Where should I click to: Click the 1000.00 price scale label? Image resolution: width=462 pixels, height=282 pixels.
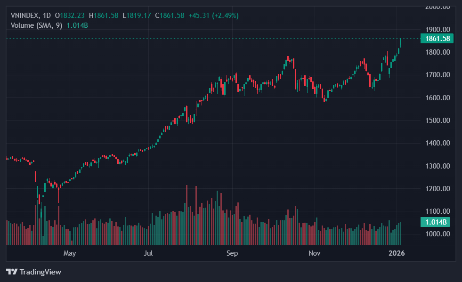click(x=437, y=234)
